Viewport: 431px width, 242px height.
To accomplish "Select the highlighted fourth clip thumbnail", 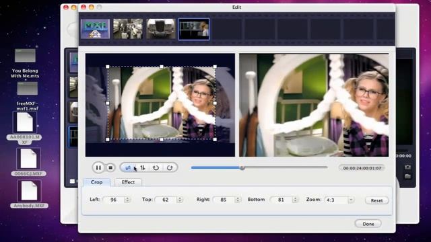I will [x=194, y=29].
